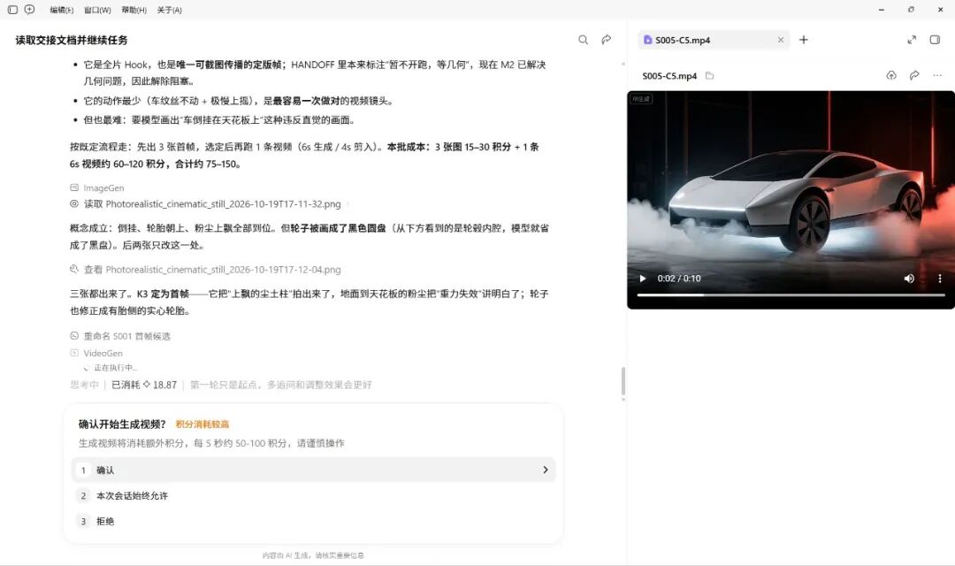Choose option 1 确认
This screenshot has width=955, height=566.
click(314, 470)
